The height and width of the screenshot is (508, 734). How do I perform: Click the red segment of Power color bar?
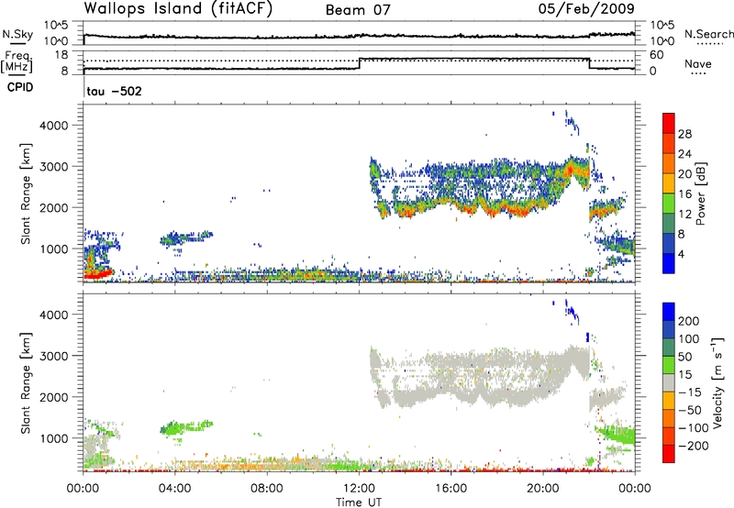[669, 123]
